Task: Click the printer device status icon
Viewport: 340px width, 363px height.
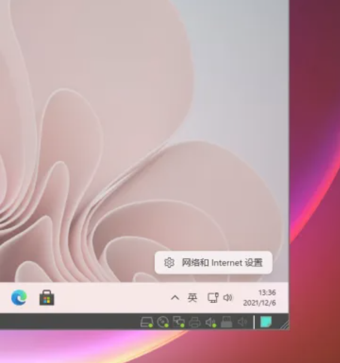Action: 195,322
